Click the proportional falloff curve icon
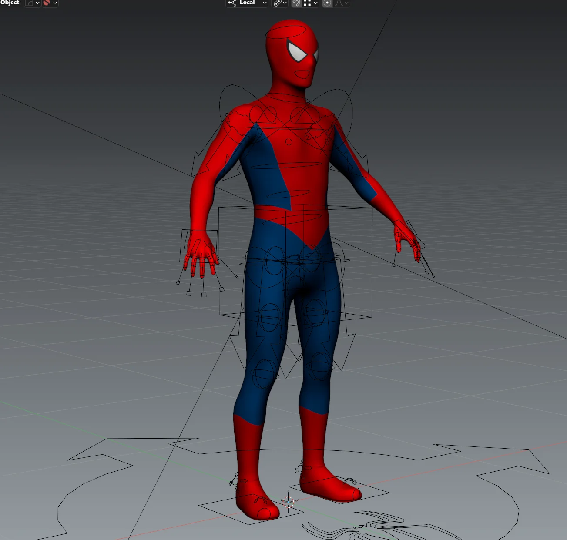Screen dimensions: 567x540 click(x=339, y=3)
